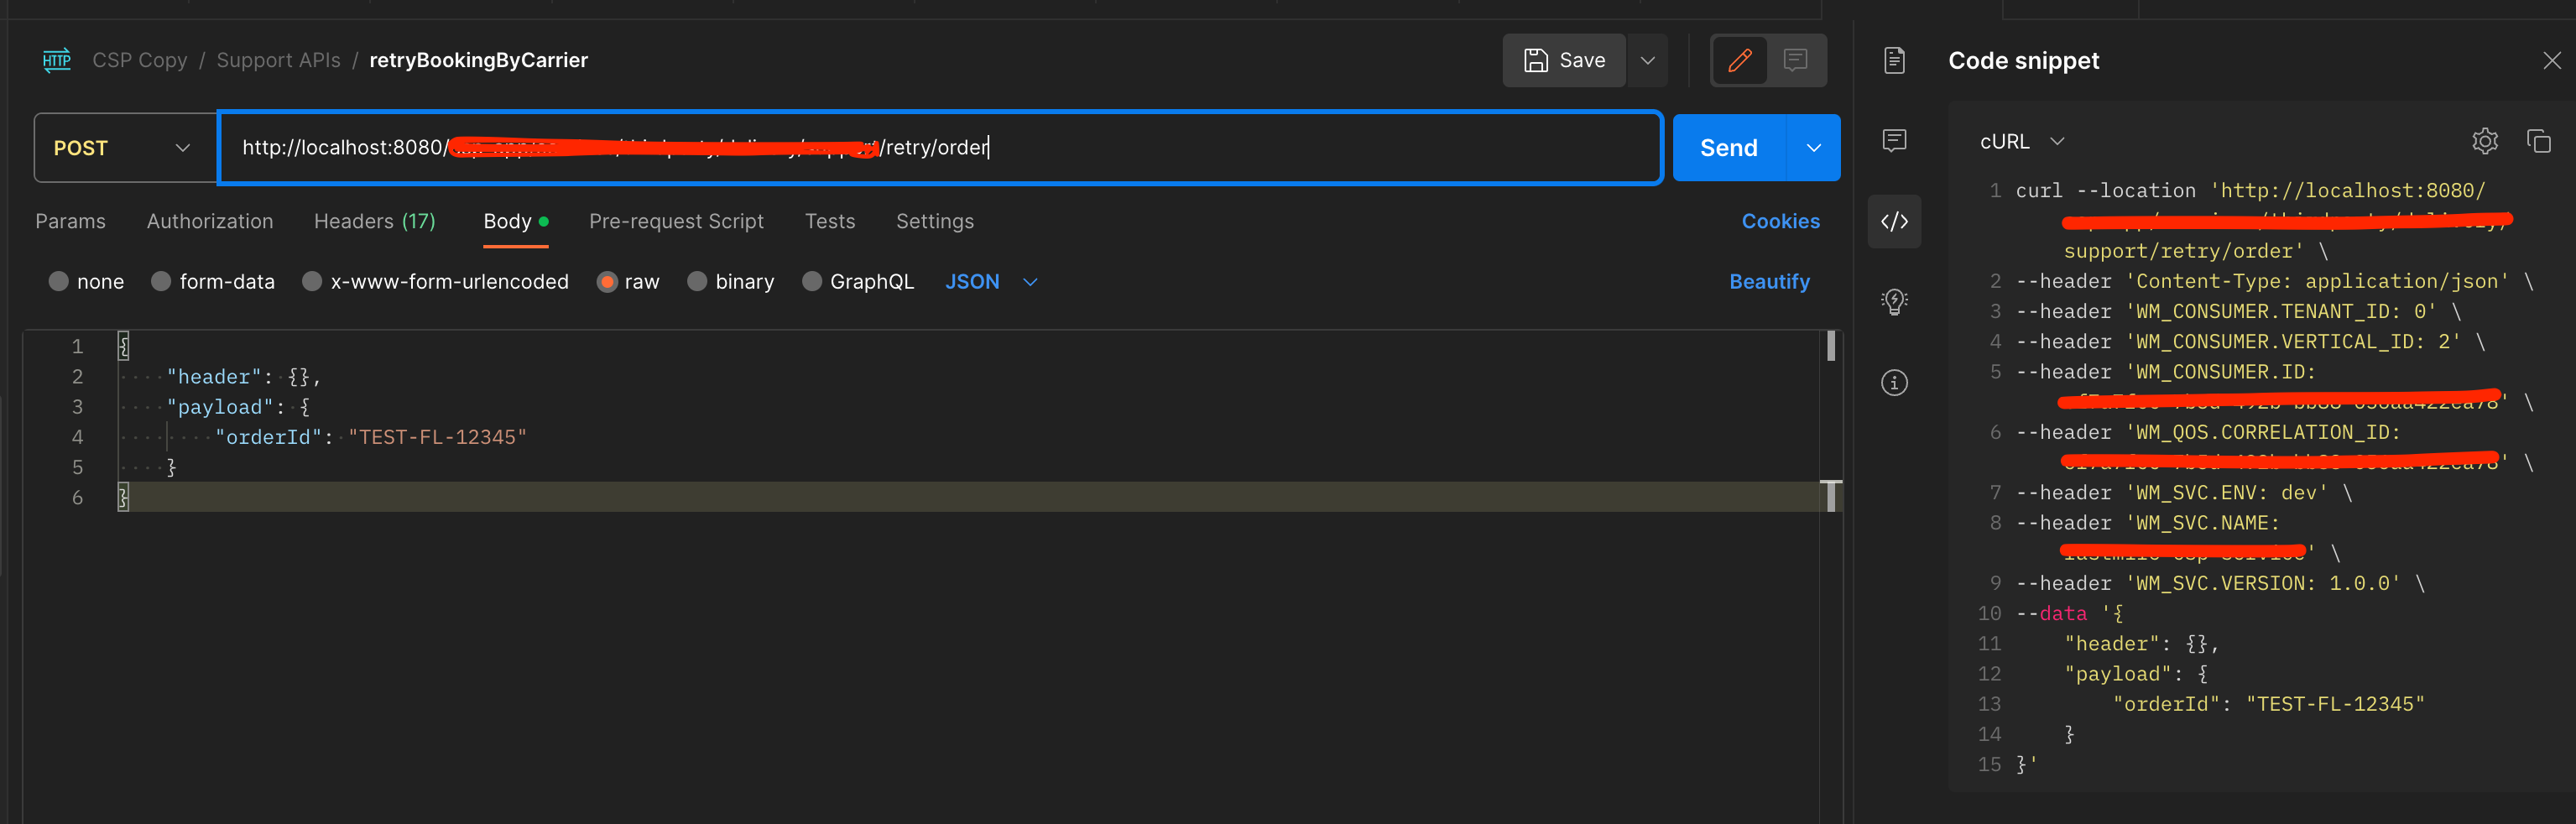Viewport: 2576px width, 824px height.
Task: Open the comments icon in right sidebar
Action: click(1895, 140)
